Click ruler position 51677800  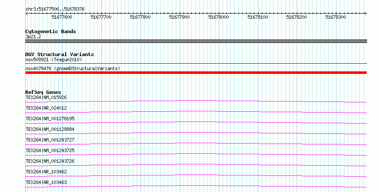(140, 17)
